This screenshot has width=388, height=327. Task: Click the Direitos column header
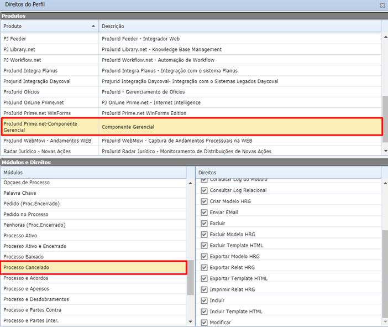(x=289, y=173)
